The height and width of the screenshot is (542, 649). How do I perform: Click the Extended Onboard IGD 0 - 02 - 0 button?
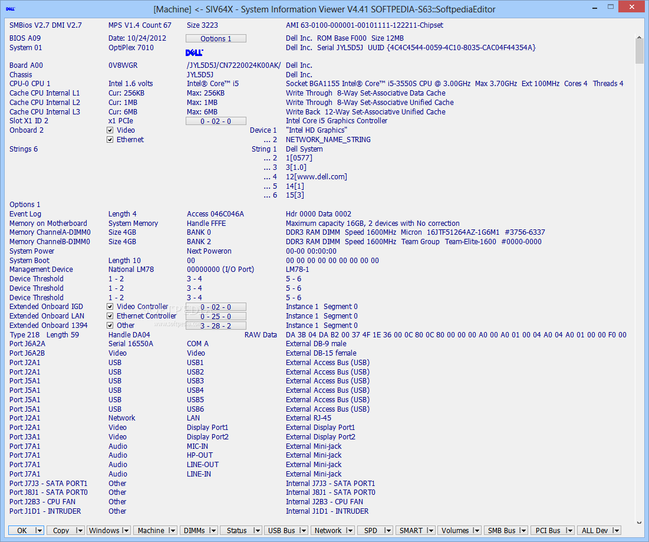point(216,307)
